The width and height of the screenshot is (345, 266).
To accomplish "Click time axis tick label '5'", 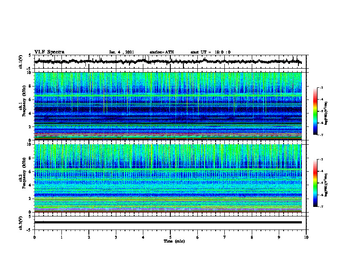I will 170,237.
